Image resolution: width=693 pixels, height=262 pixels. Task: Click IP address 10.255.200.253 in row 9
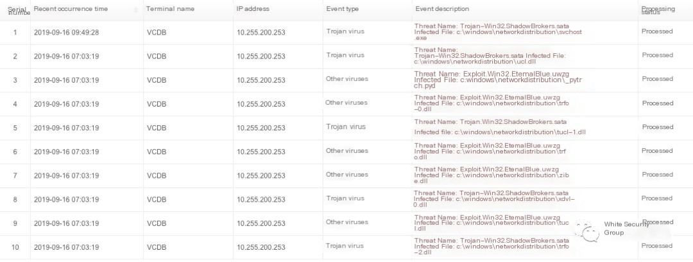(x=261, y=223)
